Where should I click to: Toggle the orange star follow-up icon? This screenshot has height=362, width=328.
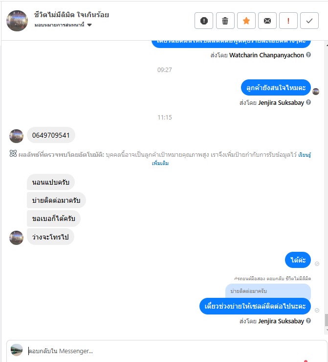[x=246, y=21]
